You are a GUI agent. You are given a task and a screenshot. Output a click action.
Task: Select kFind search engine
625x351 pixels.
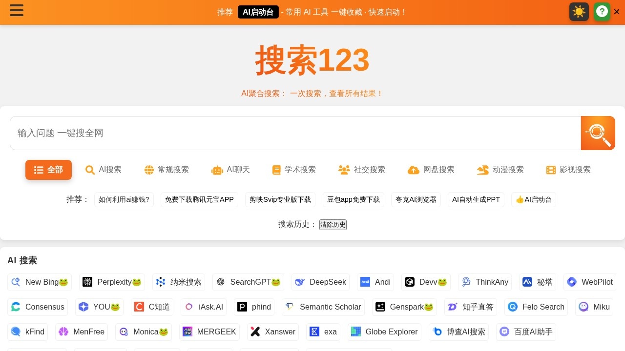pos(27,331)
